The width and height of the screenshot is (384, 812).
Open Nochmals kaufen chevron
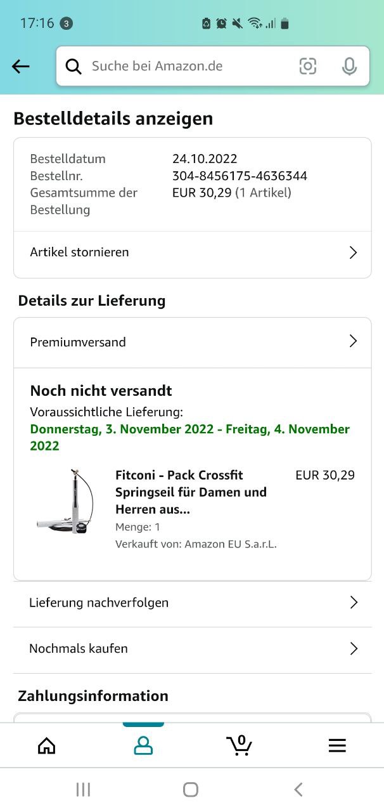pyautogui.click(x=354, y=648)
